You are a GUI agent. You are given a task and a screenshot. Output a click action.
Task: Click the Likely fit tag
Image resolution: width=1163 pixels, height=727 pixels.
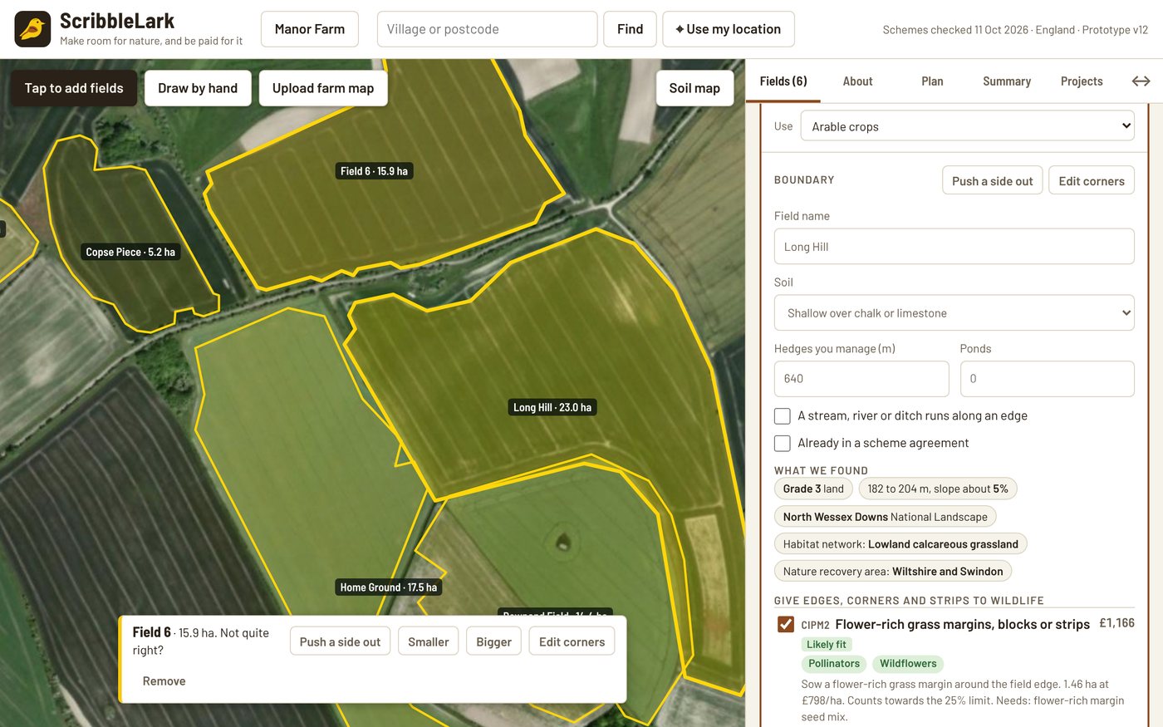(x=826, y=644)
